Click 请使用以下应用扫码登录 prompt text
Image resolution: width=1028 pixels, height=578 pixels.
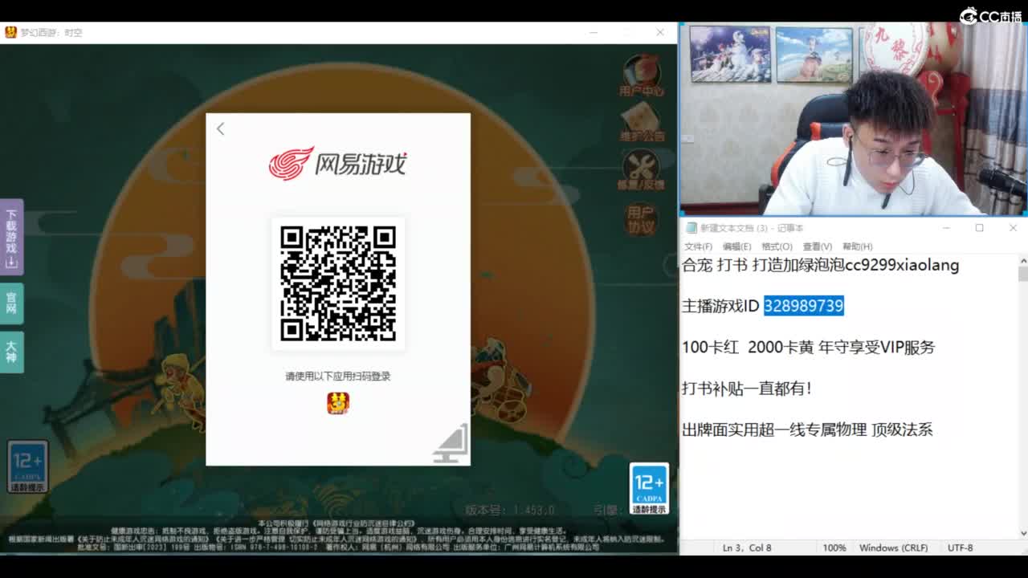[x=338, y=376]
